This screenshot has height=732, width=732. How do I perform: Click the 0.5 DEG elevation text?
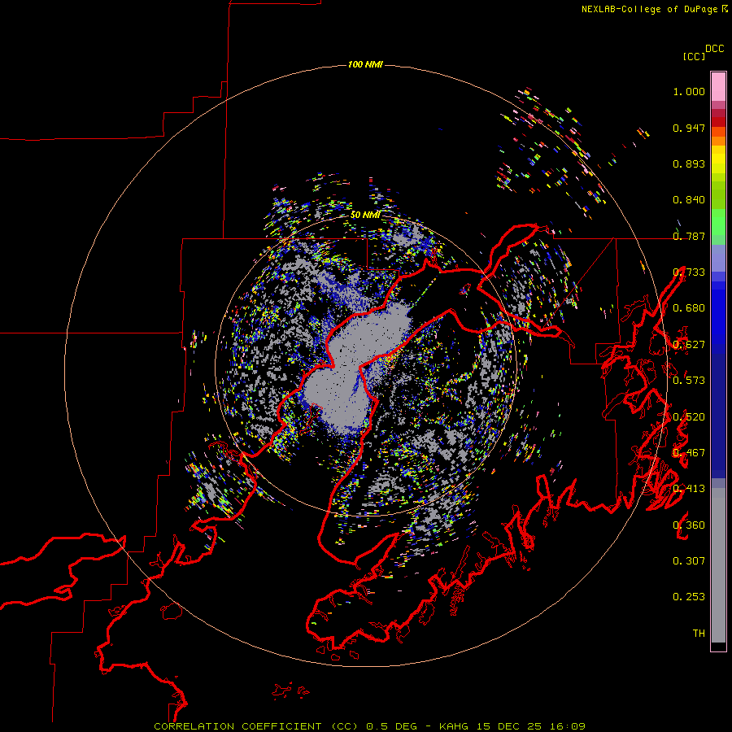391,726
